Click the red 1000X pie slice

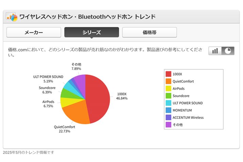click(x=99, y=97)
